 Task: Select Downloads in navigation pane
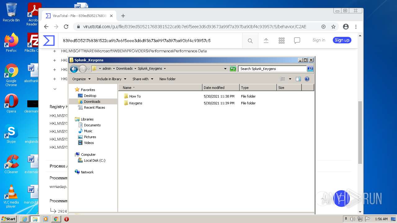[92, 102]
